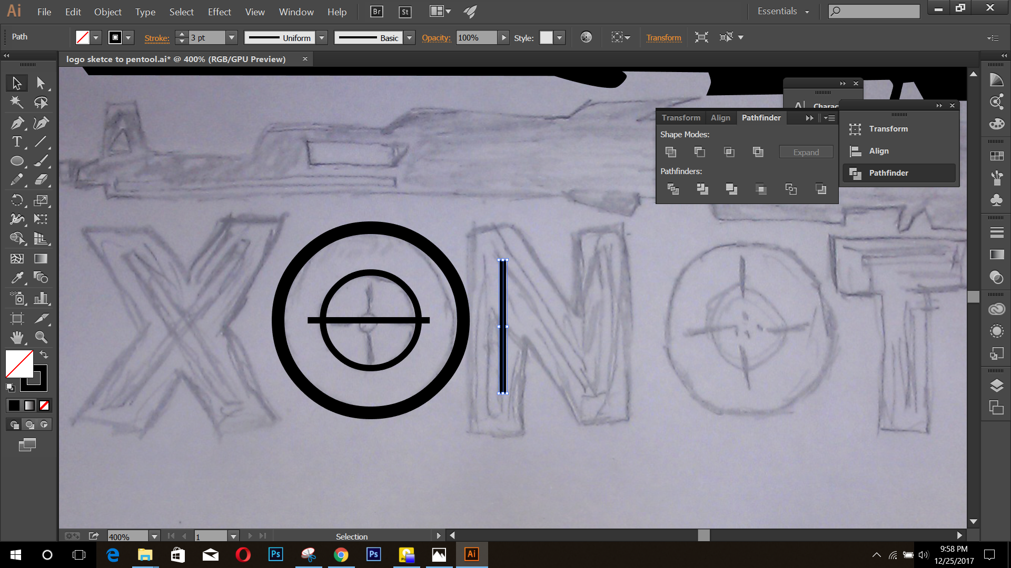Image resolution: width=1011 pixels, height=568 pixels.
Task: Click the Stroke link in control bar
Action: [x=157, y=38]
